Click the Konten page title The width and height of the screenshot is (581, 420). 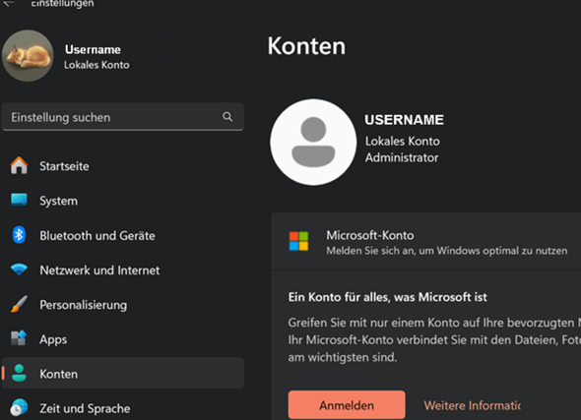click(306, 46)
